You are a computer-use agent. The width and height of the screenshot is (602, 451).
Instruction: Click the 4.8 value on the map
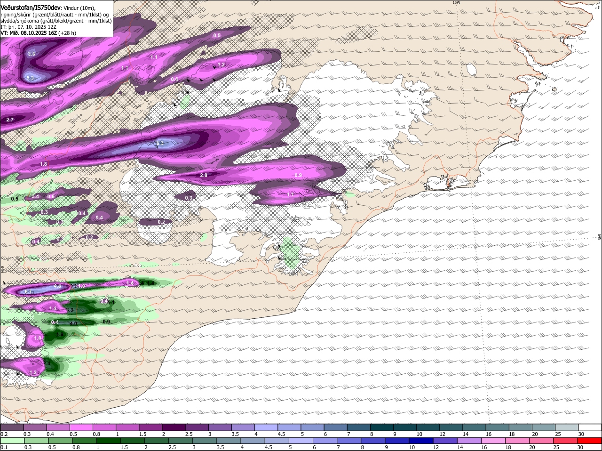click(x=57, y=286)
